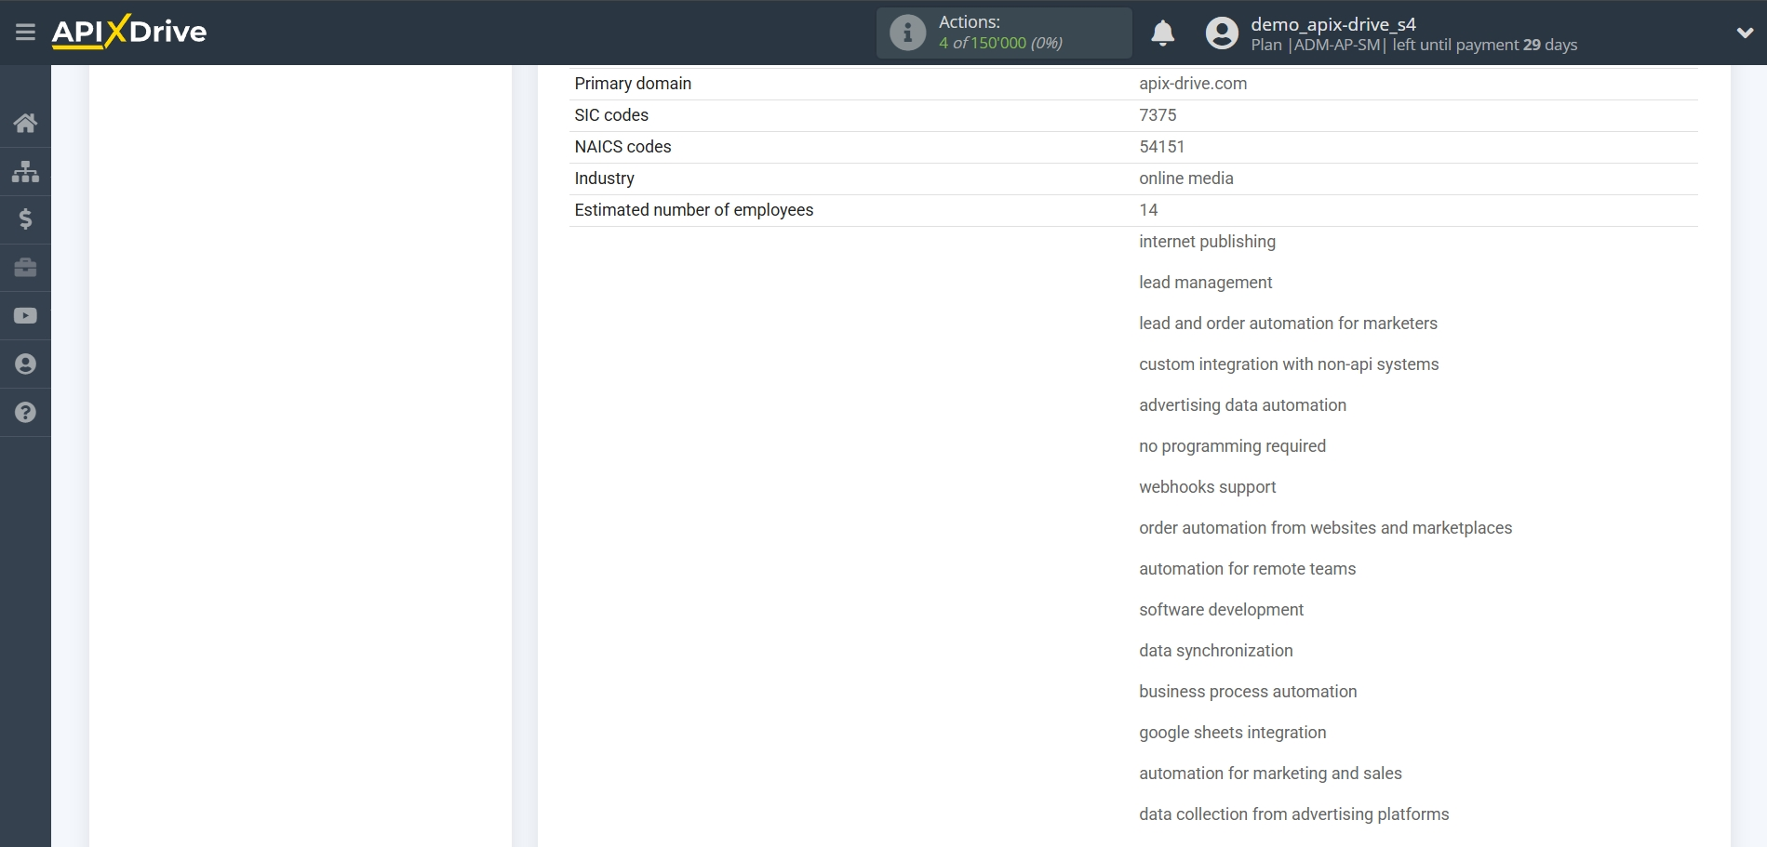
Task: Open the Home dashboard from the sidebar
Action: [x=25, y=123]
